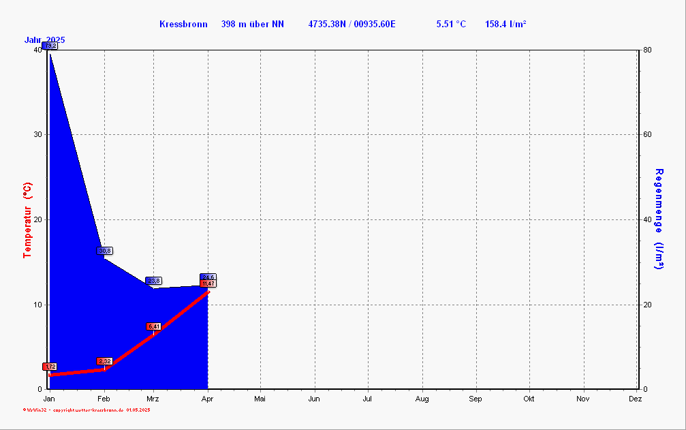Image resolution: width=686 pixels, height=430 pixels.
Task: Click the 158.4 l/m² total rainfall
Action: (505, 24)
